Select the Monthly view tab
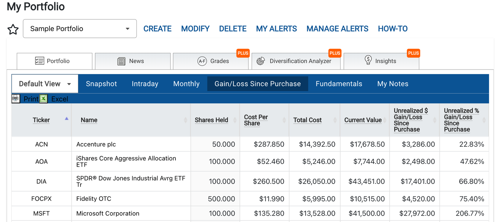Image resolution: width=495 pixels, height=222 pixels. [186, 84]
